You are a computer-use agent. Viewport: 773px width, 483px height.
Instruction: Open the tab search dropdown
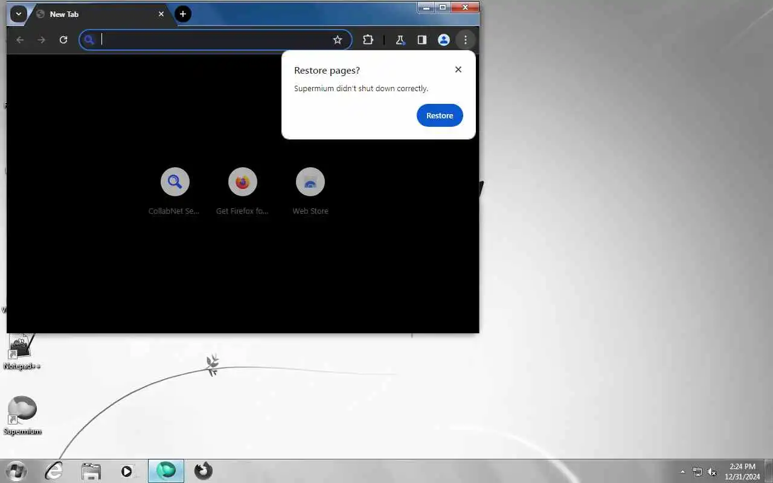pos(19,14)
